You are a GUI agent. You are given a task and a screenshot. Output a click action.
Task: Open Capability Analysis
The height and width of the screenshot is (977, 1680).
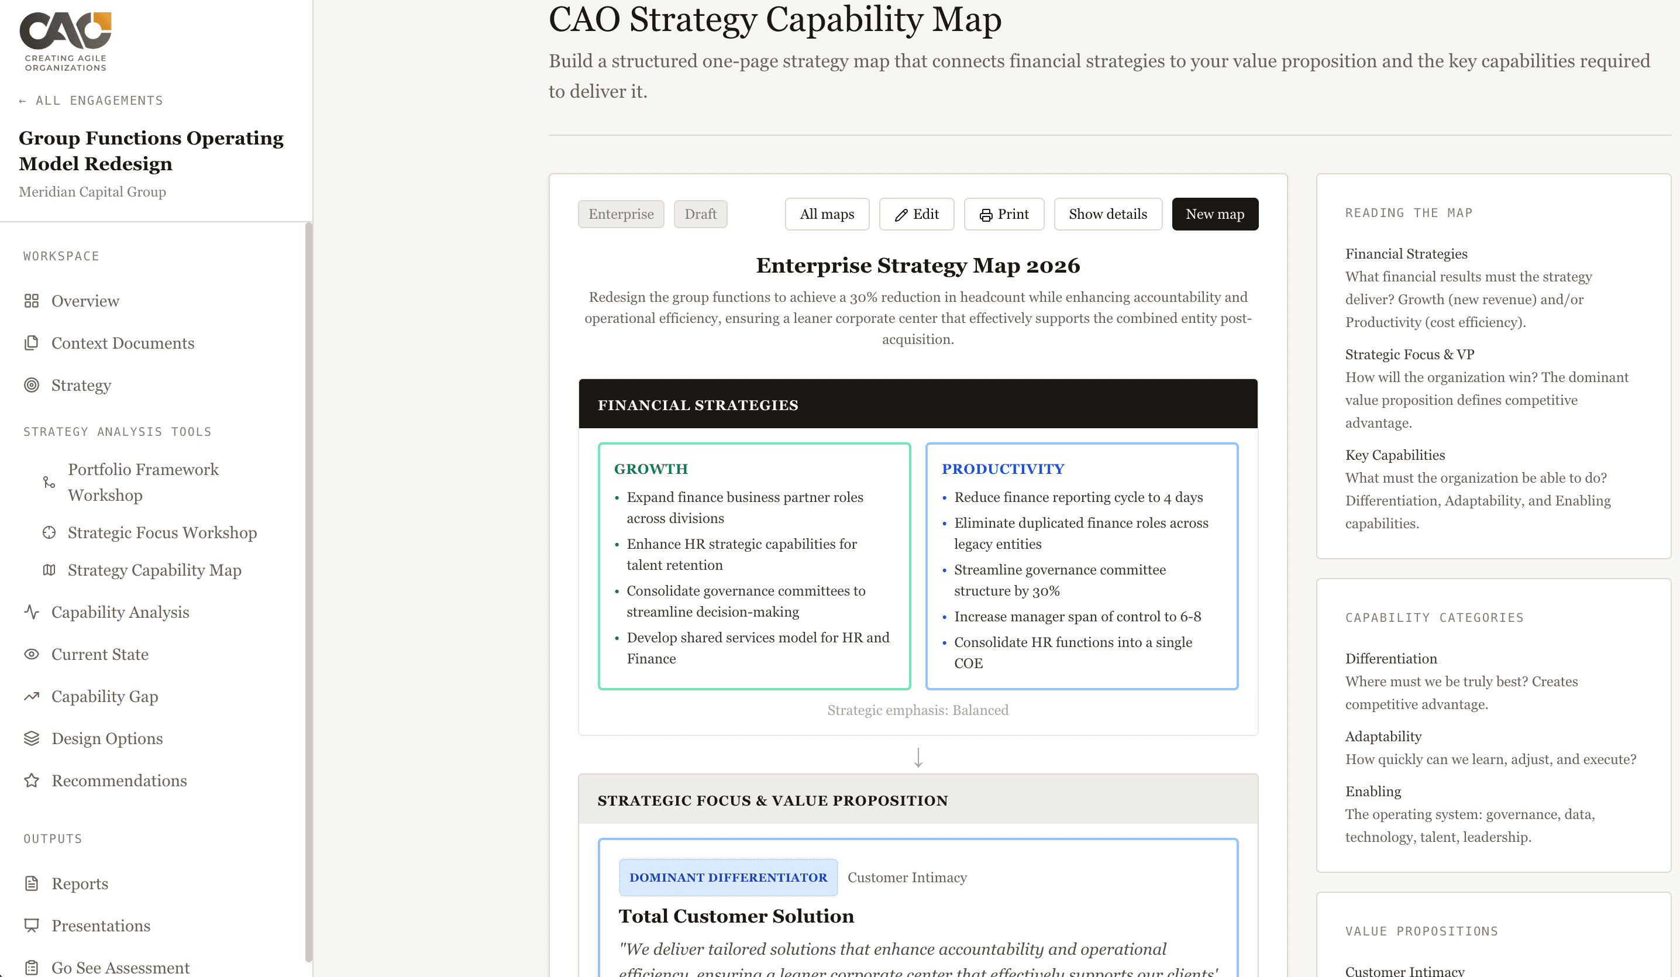[x=120, y=611]
